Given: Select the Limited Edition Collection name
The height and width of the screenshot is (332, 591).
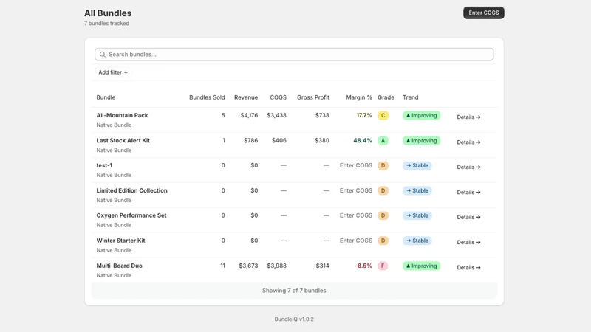Looking at the screenshot, I should [x=132, y=190].
